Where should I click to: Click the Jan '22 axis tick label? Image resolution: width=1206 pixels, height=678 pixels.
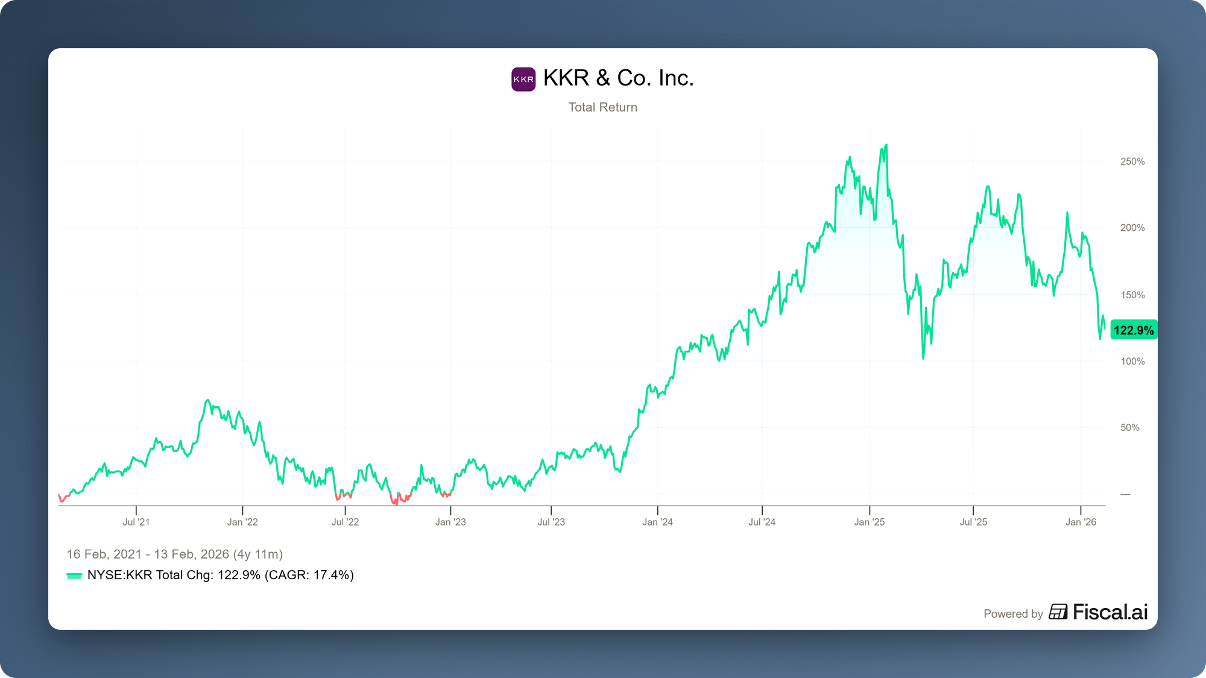click(x=242, y=522)
